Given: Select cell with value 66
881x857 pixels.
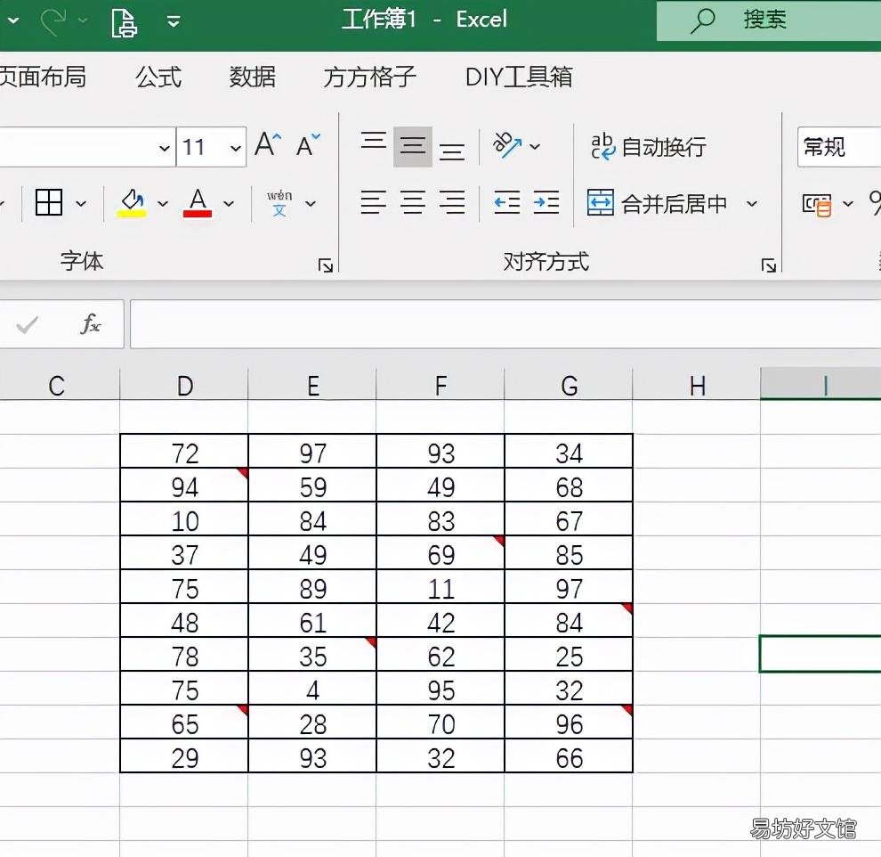Looking at the screenshot, I should (569, 756).
